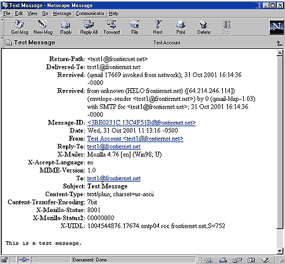Open Address Book from the component bar

(251, 260)
